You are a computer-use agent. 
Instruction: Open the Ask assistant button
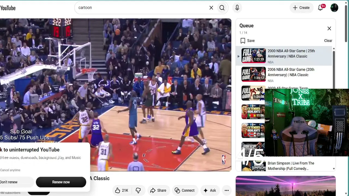coord(210,191)
